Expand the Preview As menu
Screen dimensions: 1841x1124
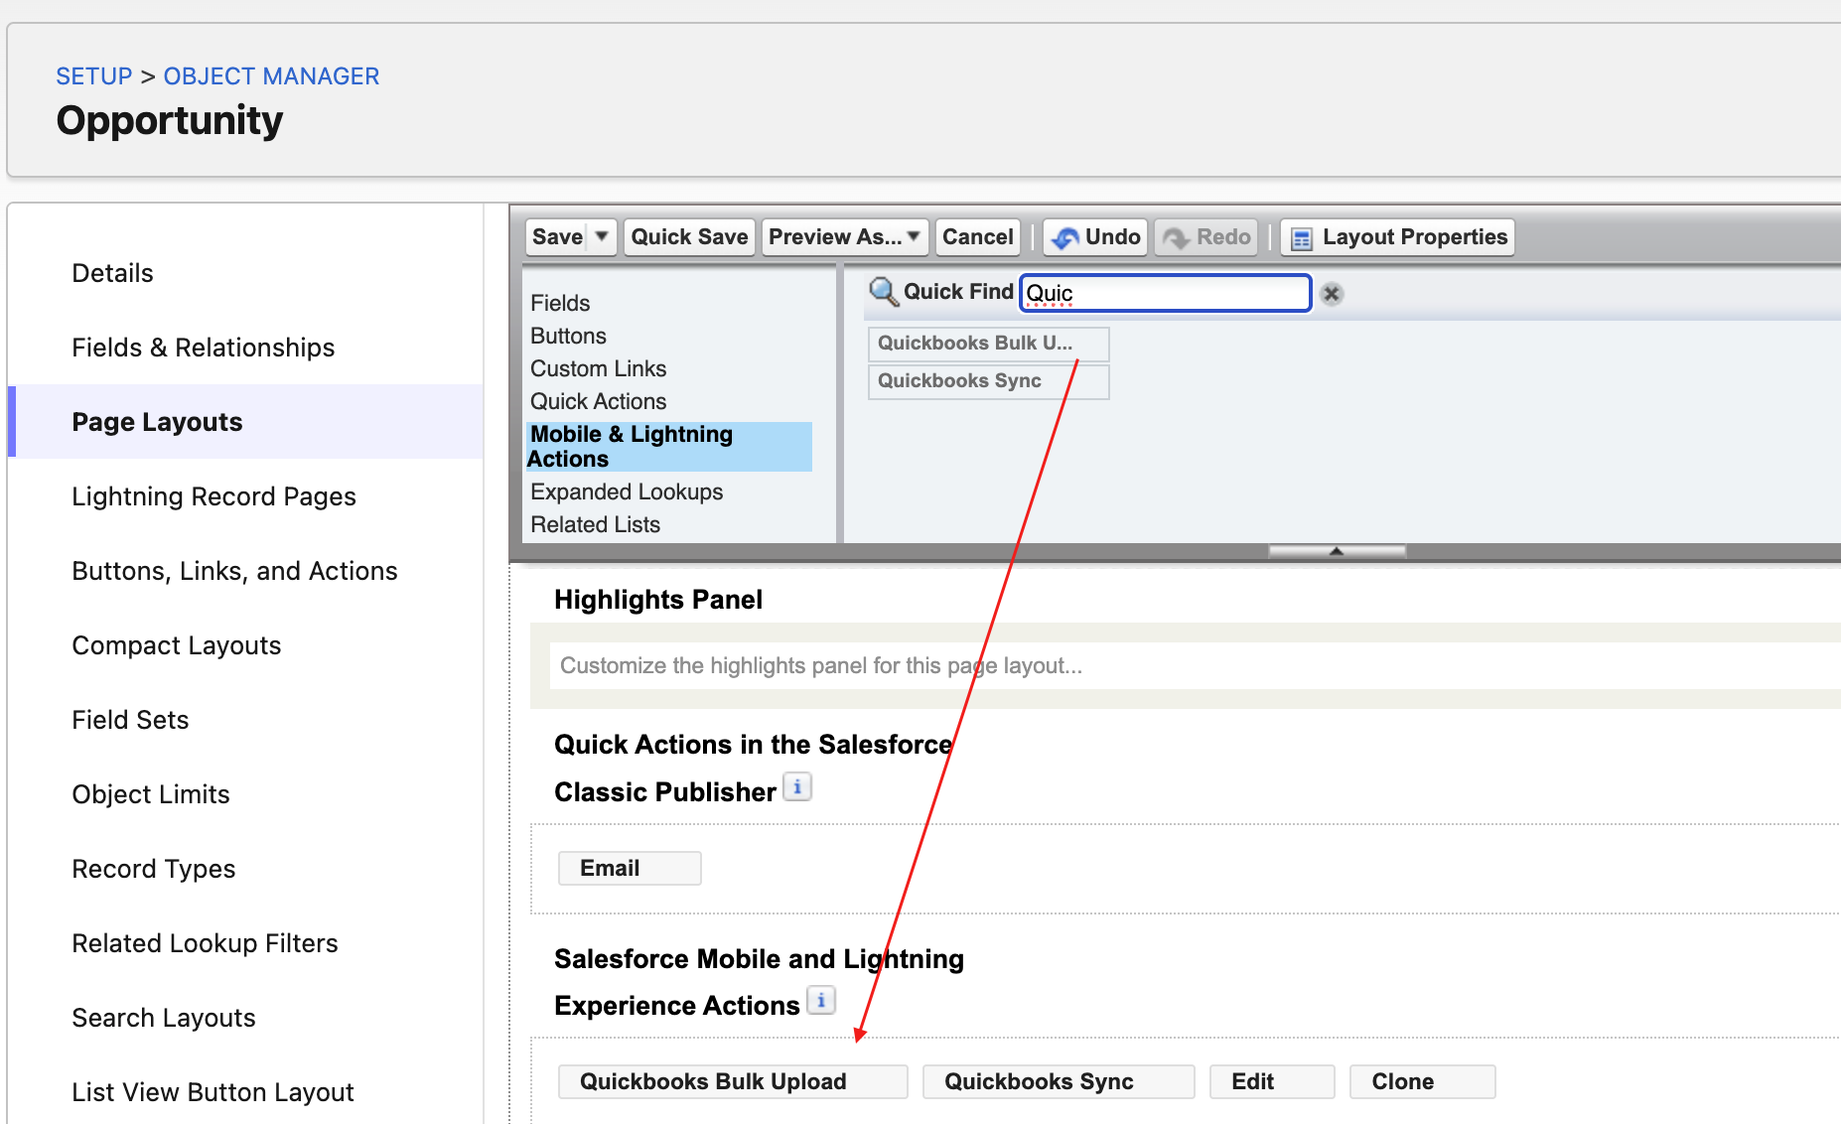click(x=845, y=236)
